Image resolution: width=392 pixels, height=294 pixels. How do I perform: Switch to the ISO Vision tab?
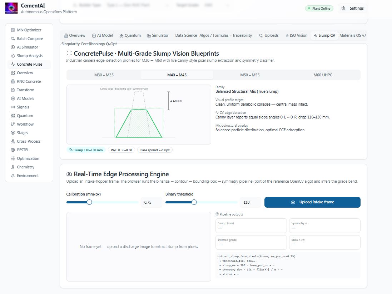[297, 35]
